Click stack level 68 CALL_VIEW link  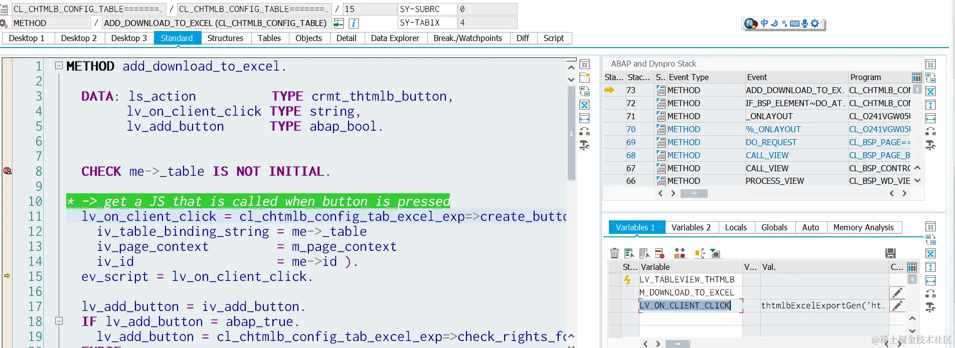(x=767, y=155)
